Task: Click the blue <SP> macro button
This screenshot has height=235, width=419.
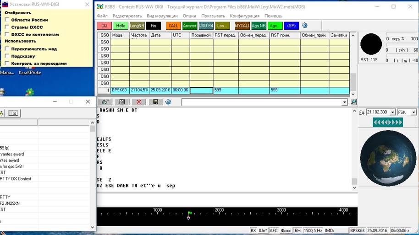Action: tap(291, 26)
